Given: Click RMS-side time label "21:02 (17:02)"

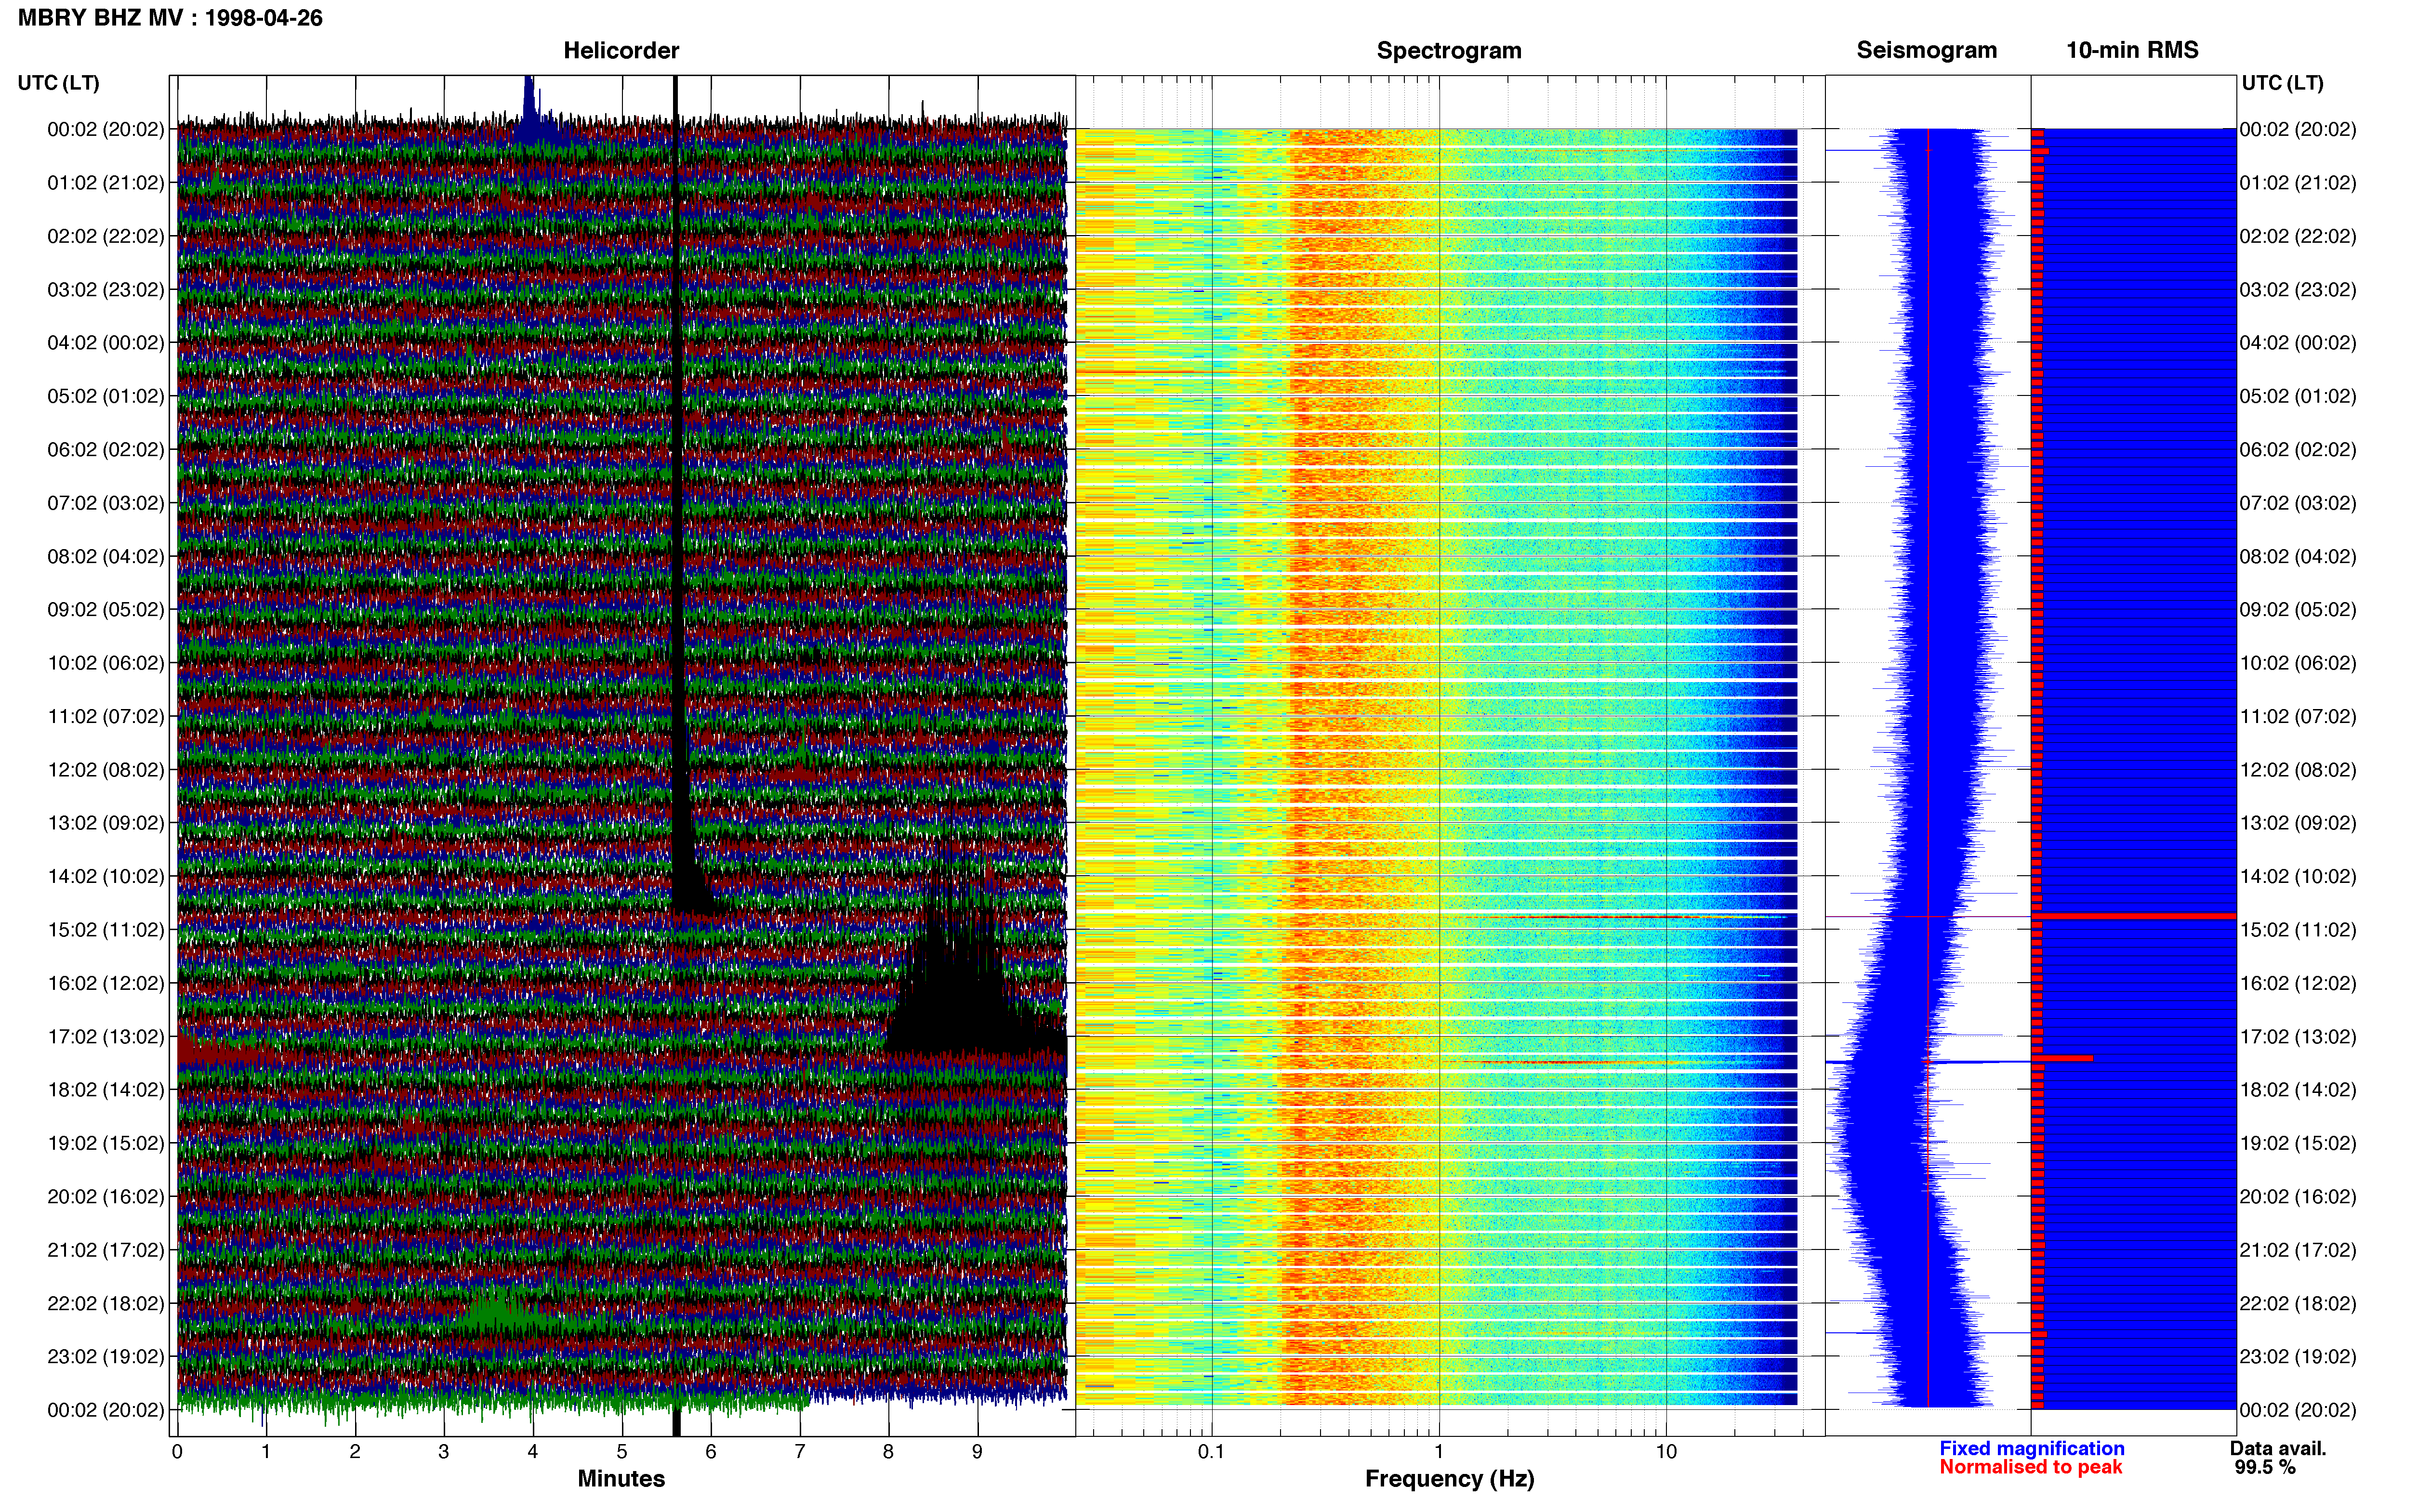Looking at the screenshot, I should pyautogui.click(x=2298, y=1250).
